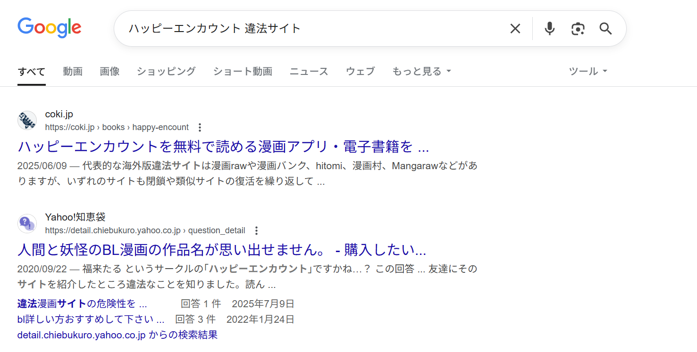Click the Yahoo!知恵袋 site name text

(76, 217)
